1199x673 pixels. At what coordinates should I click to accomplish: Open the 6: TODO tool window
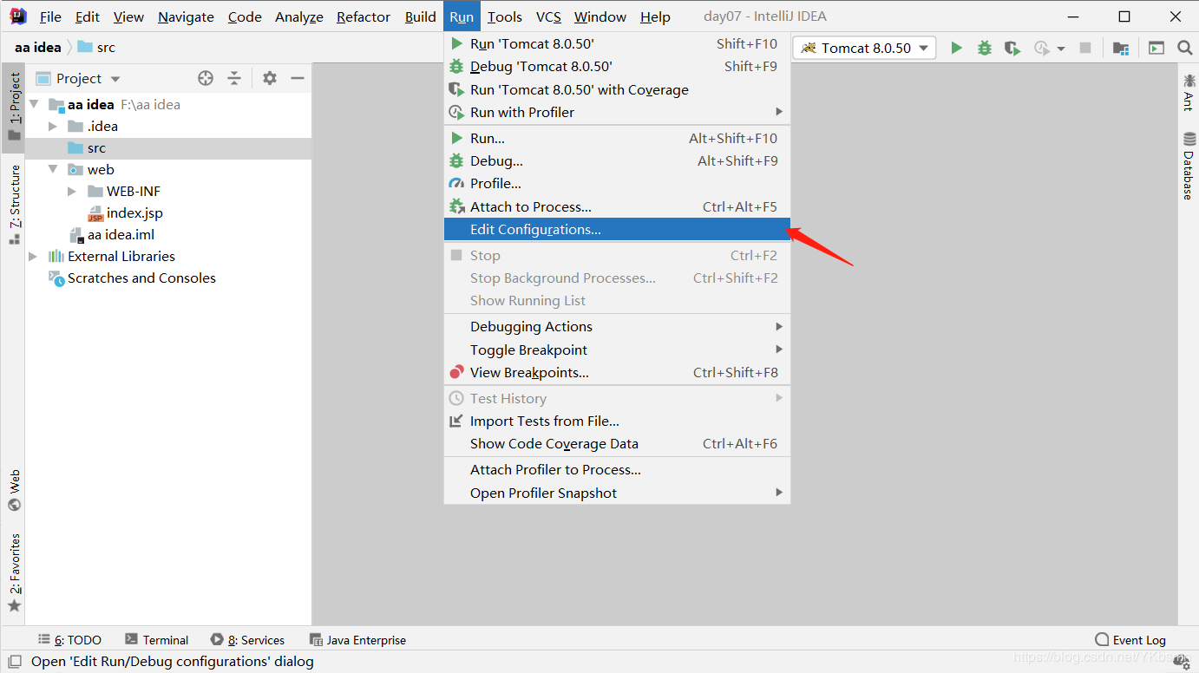tap(69, 640)
